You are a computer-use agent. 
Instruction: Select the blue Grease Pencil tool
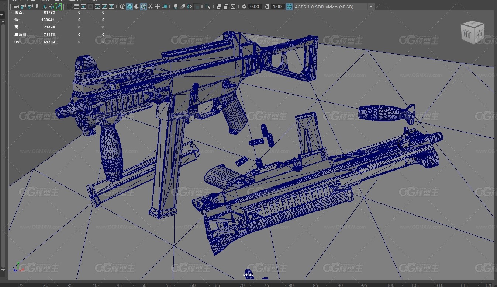[x=58, y=7]
